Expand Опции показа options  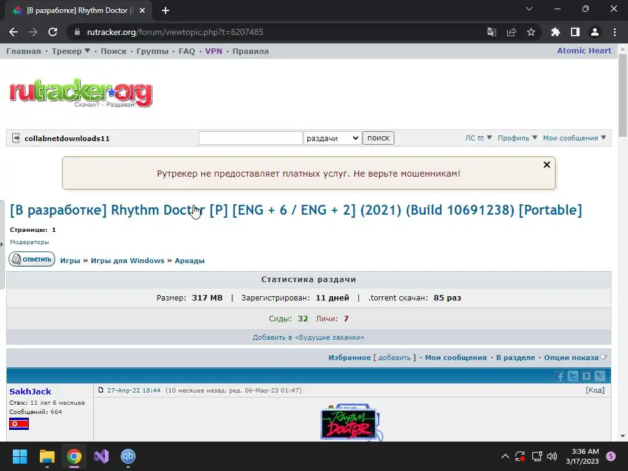pos(575,358)
